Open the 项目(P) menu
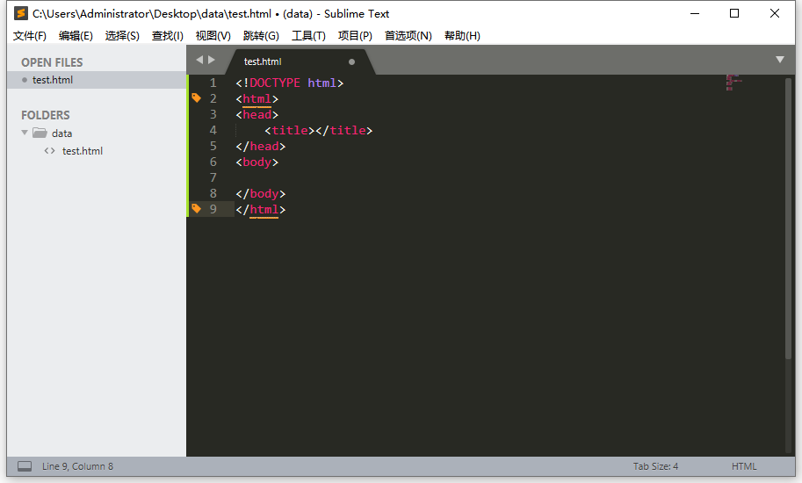The image size is (802, 483). pos(355,36)
